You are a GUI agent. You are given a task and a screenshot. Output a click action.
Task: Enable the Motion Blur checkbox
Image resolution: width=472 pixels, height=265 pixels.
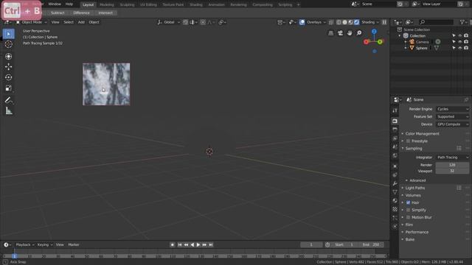tap(408, 217)
